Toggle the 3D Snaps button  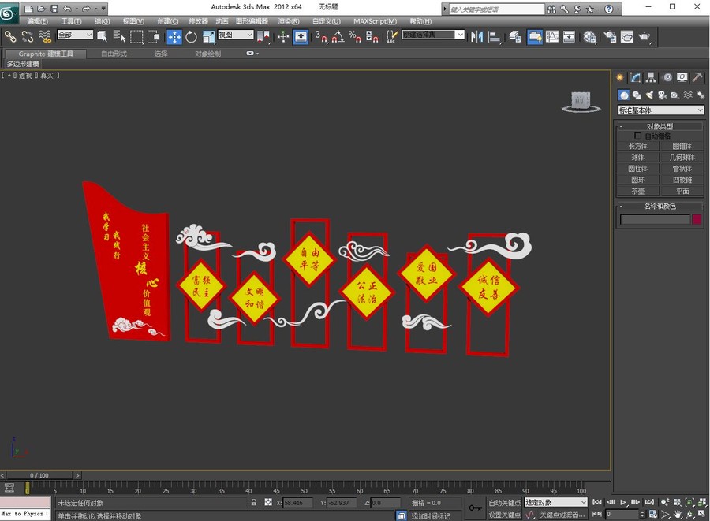click(x=321, y=36)
